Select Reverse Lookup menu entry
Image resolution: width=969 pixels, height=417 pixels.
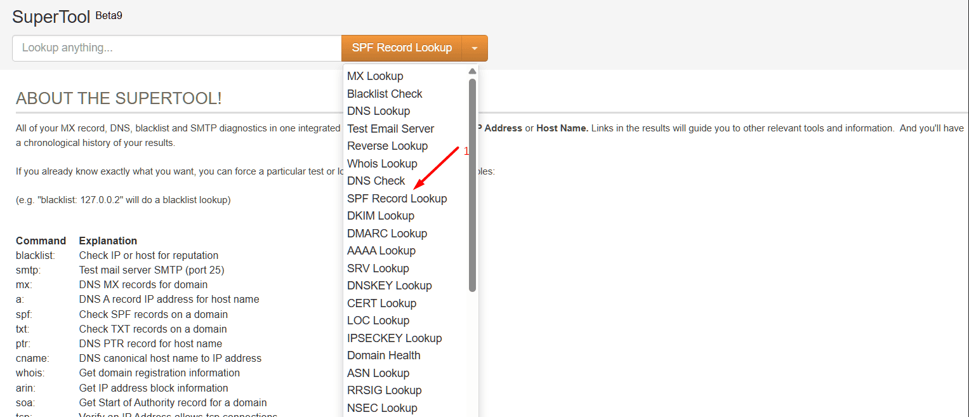[x=387, y=146]
